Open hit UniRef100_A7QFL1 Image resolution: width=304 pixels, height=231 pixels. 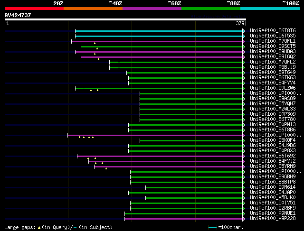273,41
